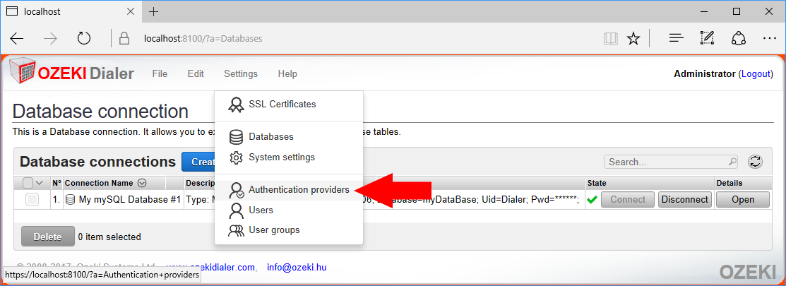Click the Logout link

click(x=756, y=73)
